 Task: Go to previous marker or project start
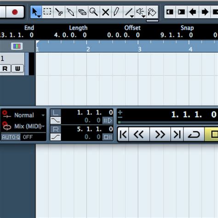123,134
